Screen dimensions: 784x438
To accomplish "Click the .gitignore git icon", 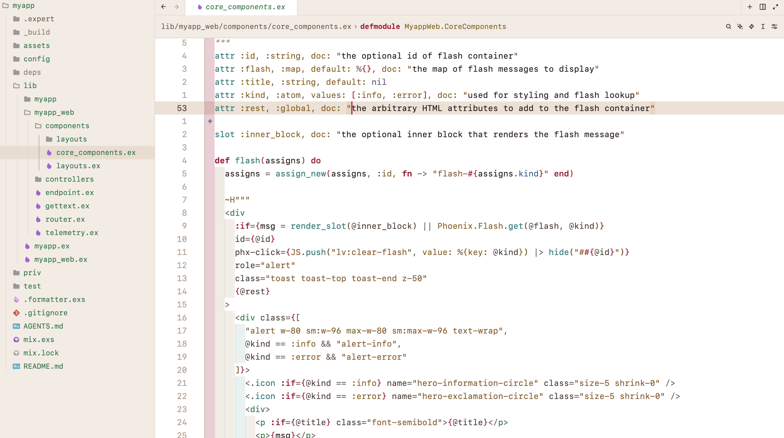I will coord(16,313).
